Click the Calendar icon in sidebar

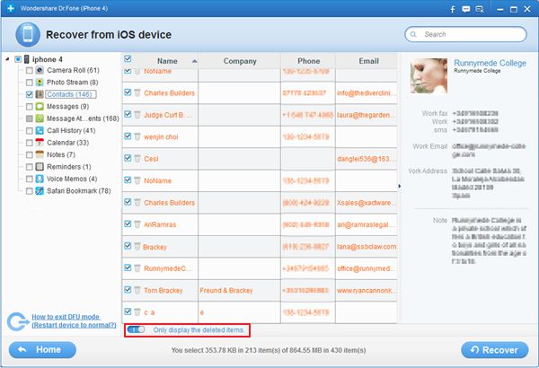click(x=40, y=143)
